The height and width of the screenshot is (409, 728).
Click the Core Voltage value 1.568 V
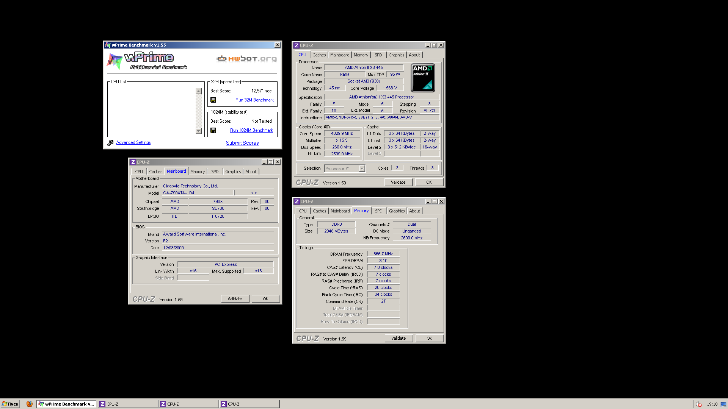pyautogui.click(x=390, y=88)
